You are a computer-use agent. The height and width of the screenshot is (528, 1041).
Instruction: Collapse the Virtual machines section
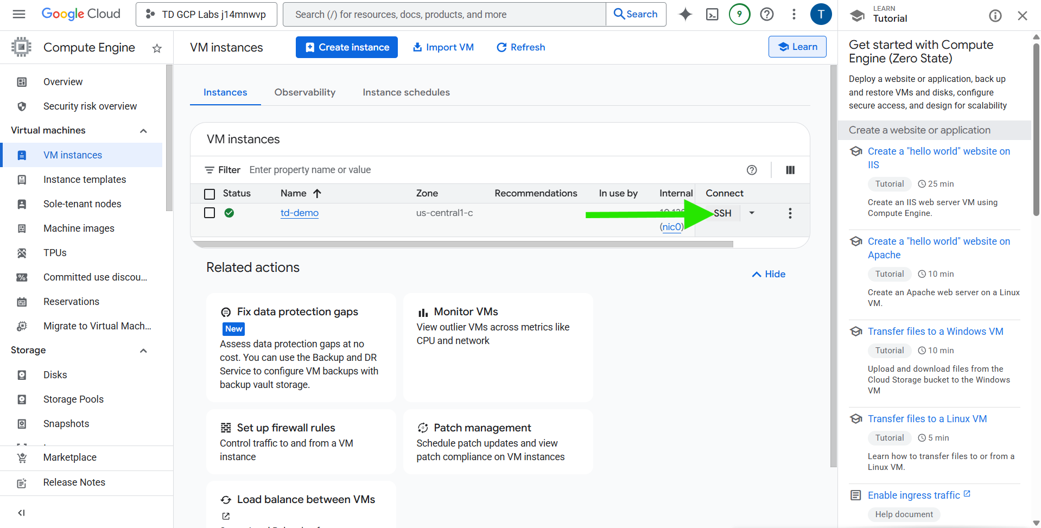pos(143,130)
